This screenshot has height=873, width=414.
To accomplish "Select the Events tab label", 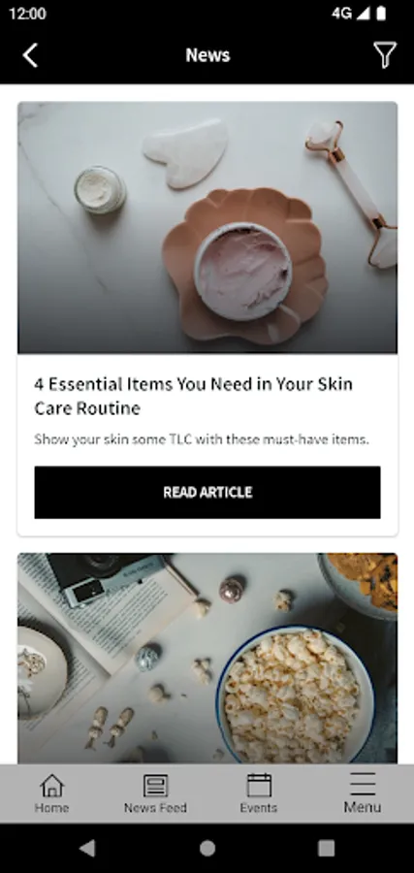I will (x=259, y=807).
